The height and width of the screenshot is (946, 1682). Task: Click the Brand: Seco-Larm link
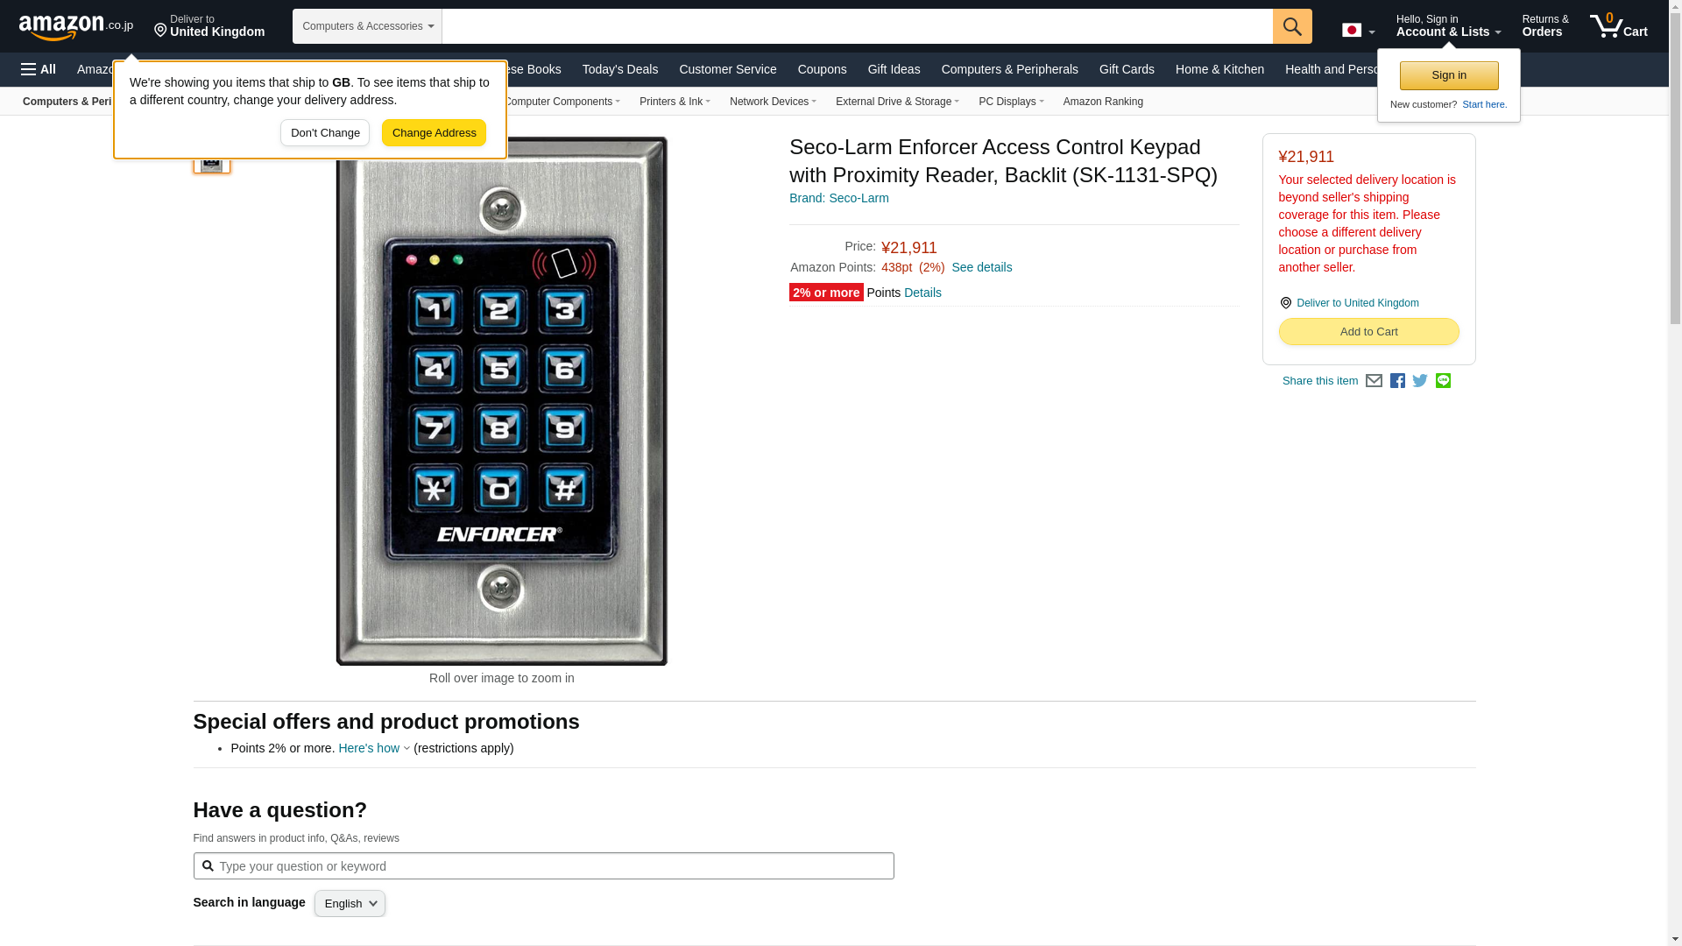pyautogui.click(x=839, y=198)
